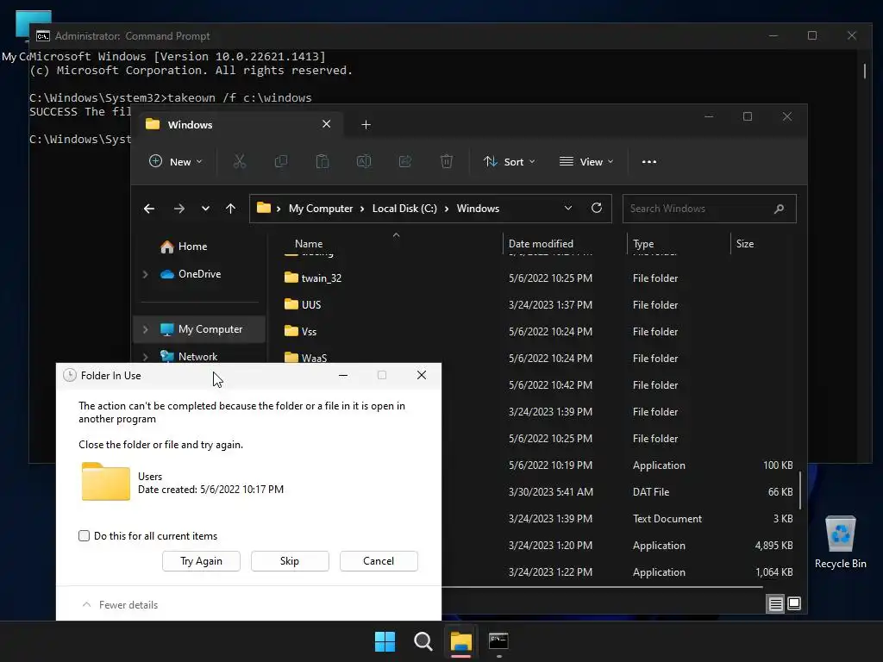The height and width of the screenshot is (662, 883).
Task: Refresh the Windows folder view
Action: point(597,209)
